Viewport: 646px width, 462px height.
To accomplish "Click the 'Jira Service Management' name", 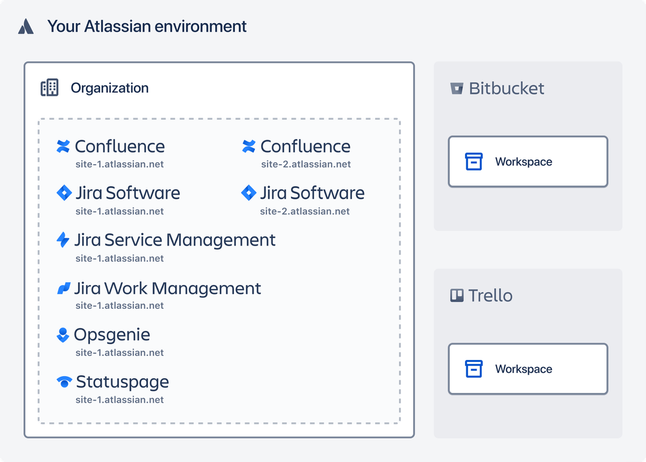I will click(175, 240).
